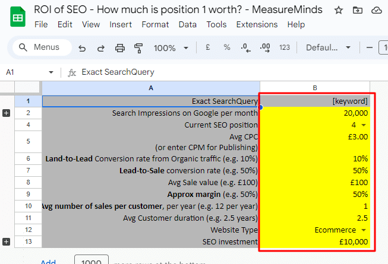388x264 pixels.
Task: Select row 5 header
Action: pos(28,142)
